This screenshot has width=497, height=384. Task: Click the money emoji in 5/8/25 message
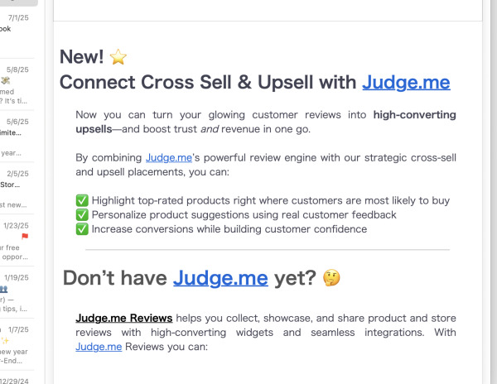point(6,81)
